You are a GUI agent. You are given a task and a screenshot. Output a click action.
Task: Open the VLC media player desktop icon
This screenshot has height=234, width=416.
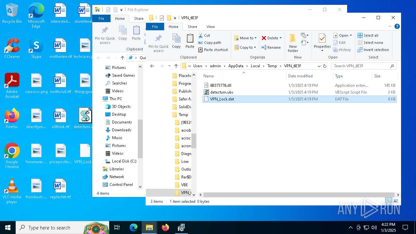[12, 191]
